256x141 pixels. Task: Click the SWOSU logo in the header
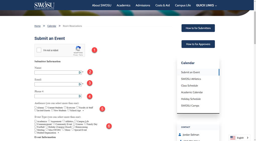click(x=44, y=5)
